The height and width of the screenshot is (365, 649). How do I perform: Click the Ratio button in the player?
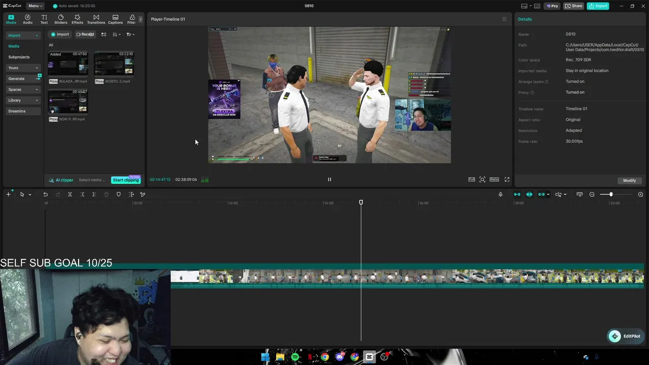[494, 179]
